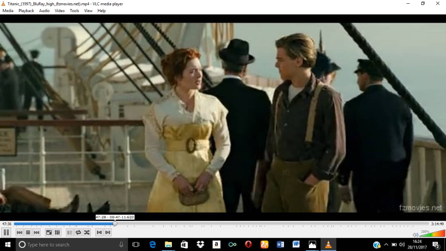
Task: Toggle shuffle random playback
Action: click(87, 232)
